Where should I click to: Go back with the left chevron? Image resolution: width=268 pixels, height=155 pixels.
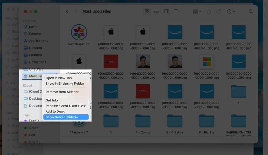67,11
